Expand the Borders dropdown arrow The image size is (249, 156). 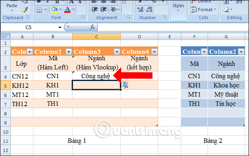pyautogui.click(x=45, y=10)
